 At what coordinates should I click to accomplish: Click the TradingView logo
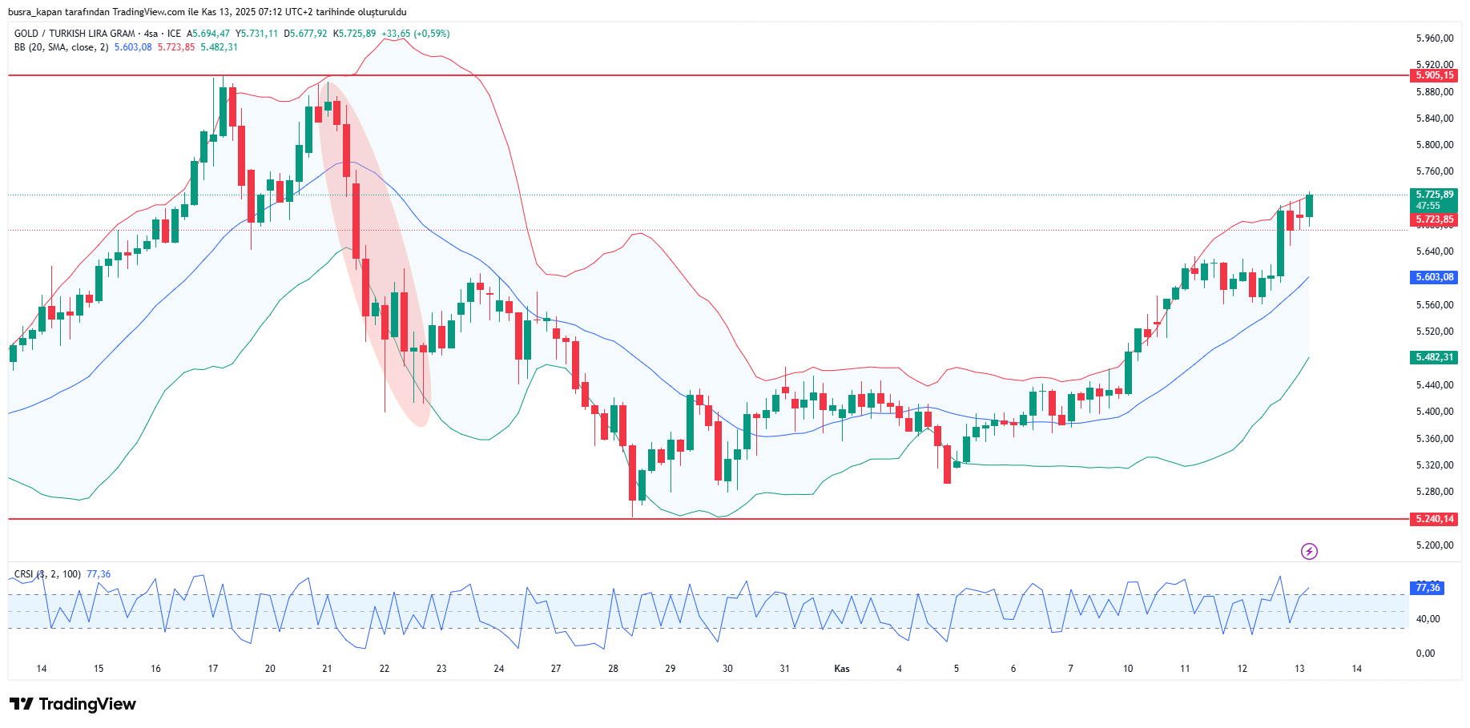click(x=73, y=704)
